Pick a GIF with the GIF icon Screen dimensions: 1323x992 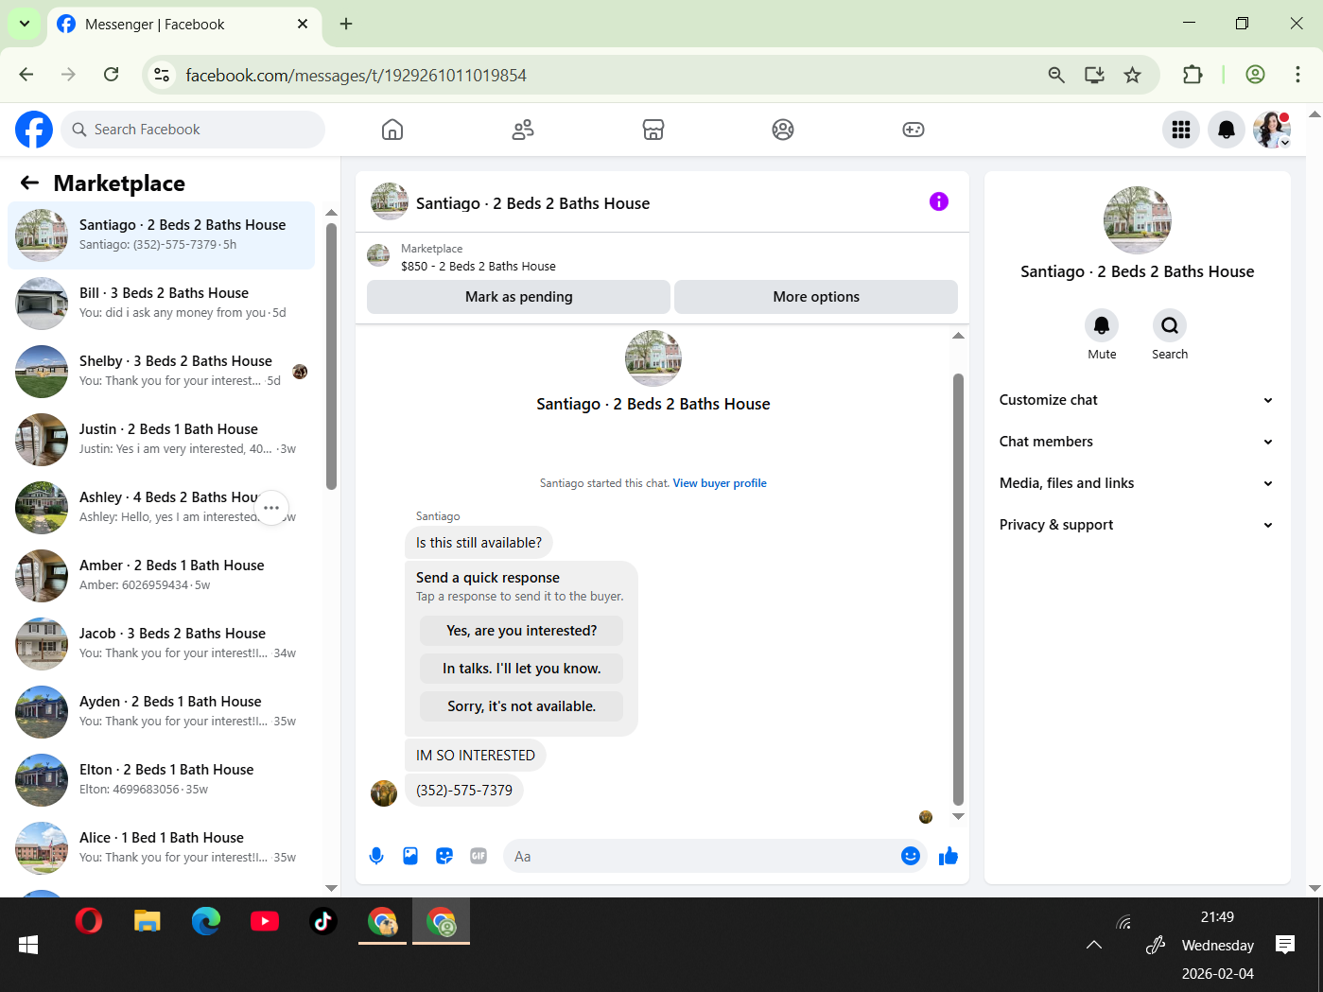pos(479,856)
